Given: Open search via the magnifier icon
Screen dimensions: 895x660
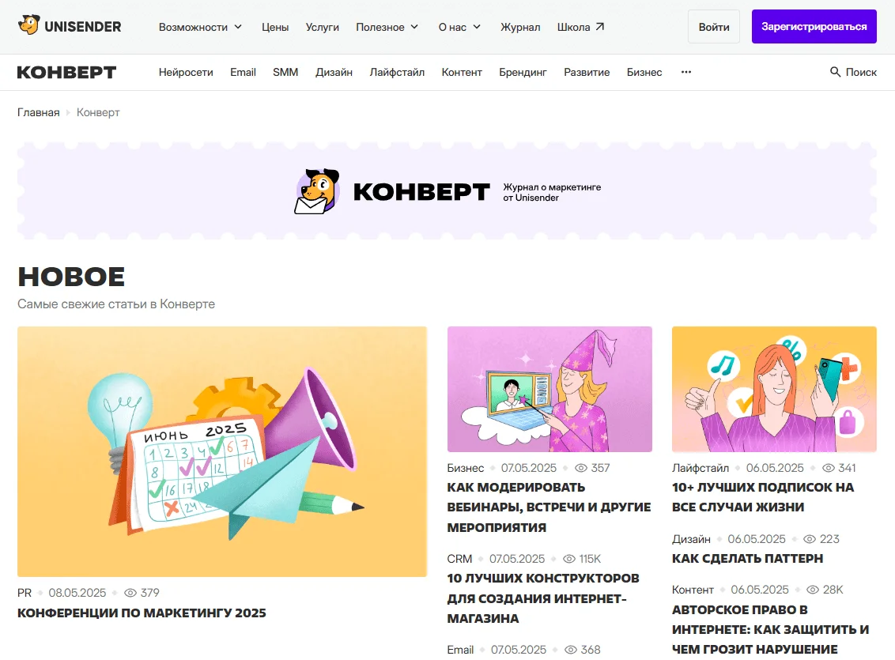Looking at the screenshot, I should tap(835, 72).
